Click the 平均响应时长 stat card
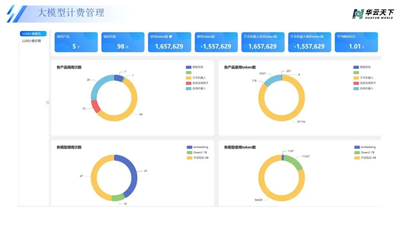 [x=356, y=42]
